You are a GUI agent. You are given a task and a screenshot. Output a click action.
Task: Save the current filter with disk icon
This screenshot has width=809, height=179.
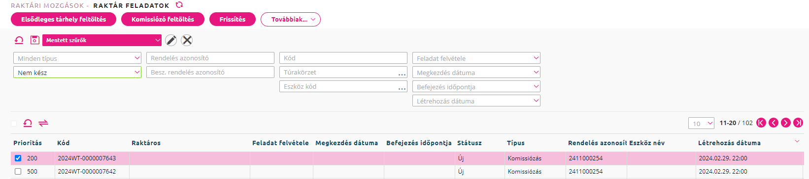pos(34,40)
